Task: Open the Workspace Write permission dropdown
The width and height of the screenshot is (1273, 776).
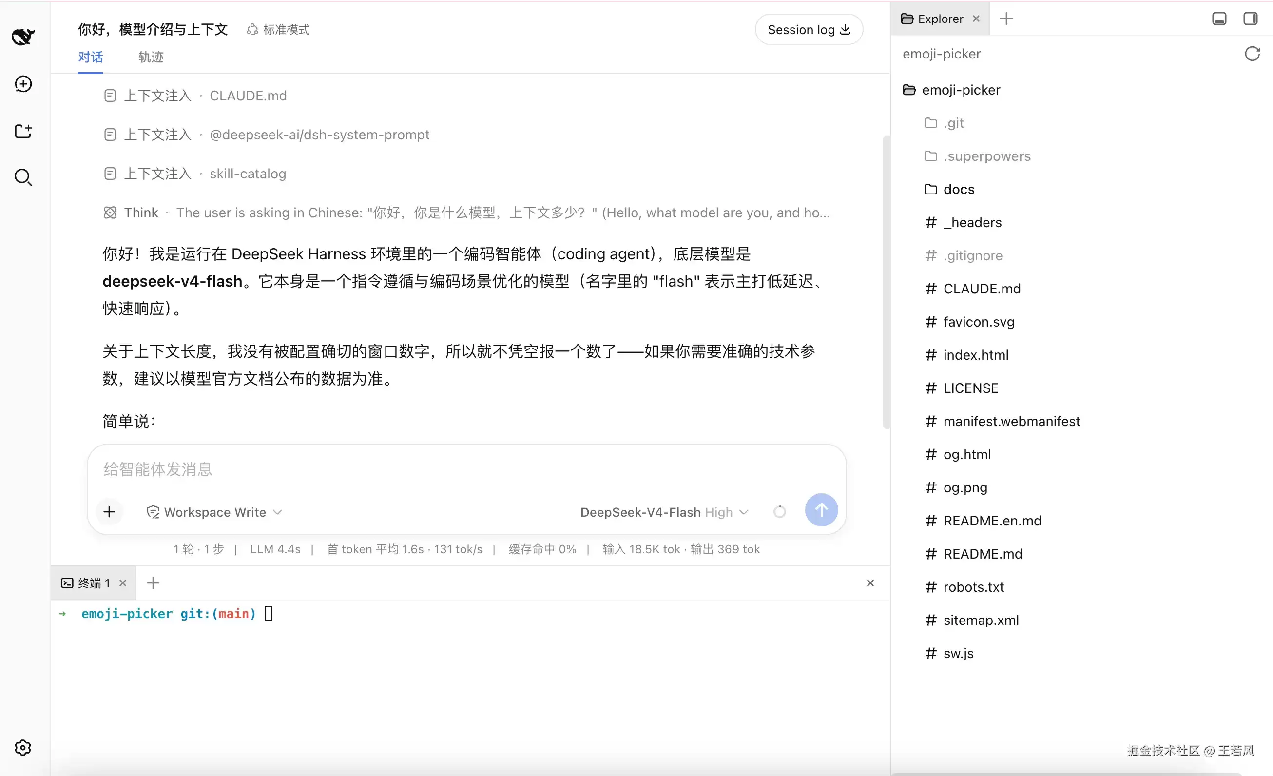Action: 214,512
